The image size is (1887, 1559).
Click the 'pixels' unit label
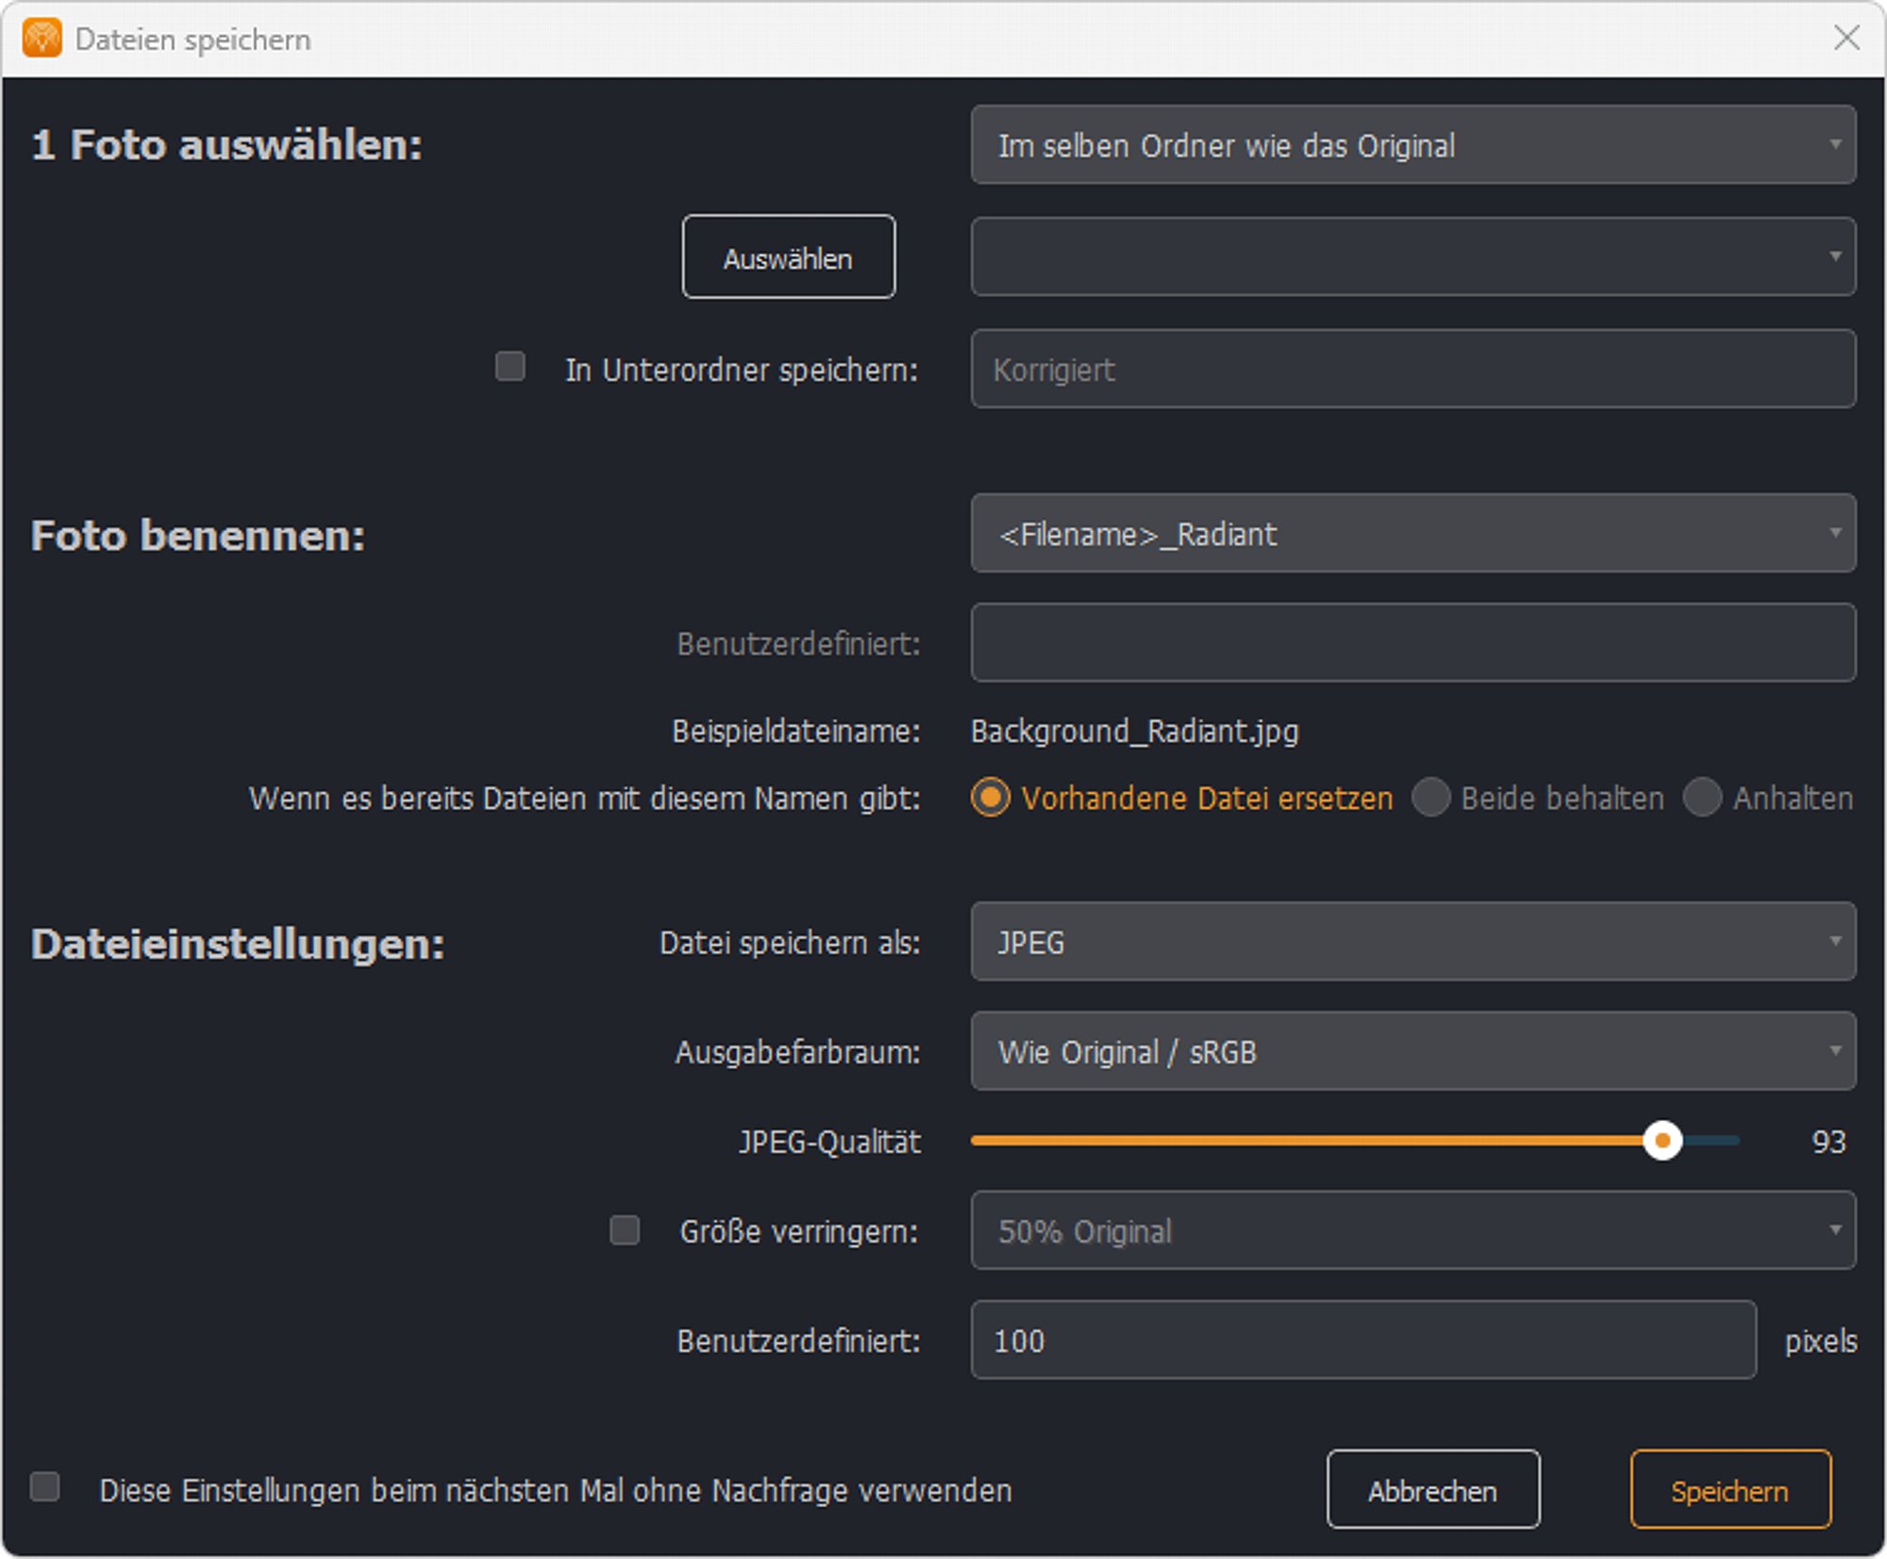click(x=1820, y=1341)
